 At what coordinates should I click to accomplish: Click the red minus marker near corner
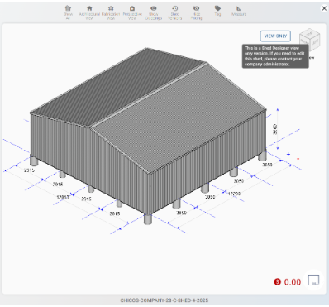tap(298, 159)
